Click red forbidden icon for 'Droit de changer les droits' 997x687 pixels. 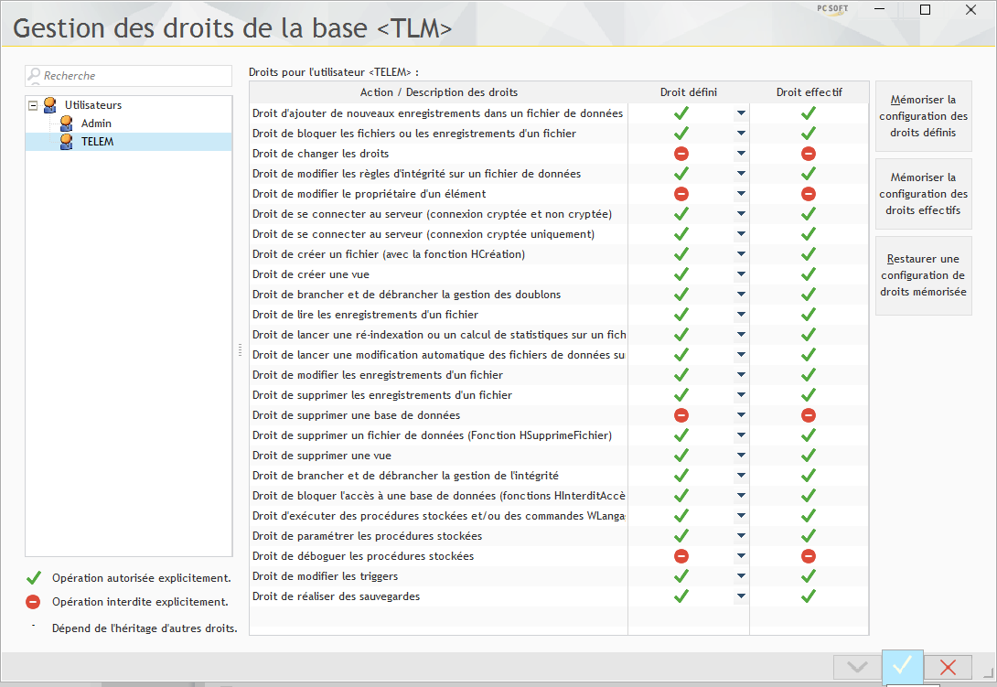[x=681, y=154]
